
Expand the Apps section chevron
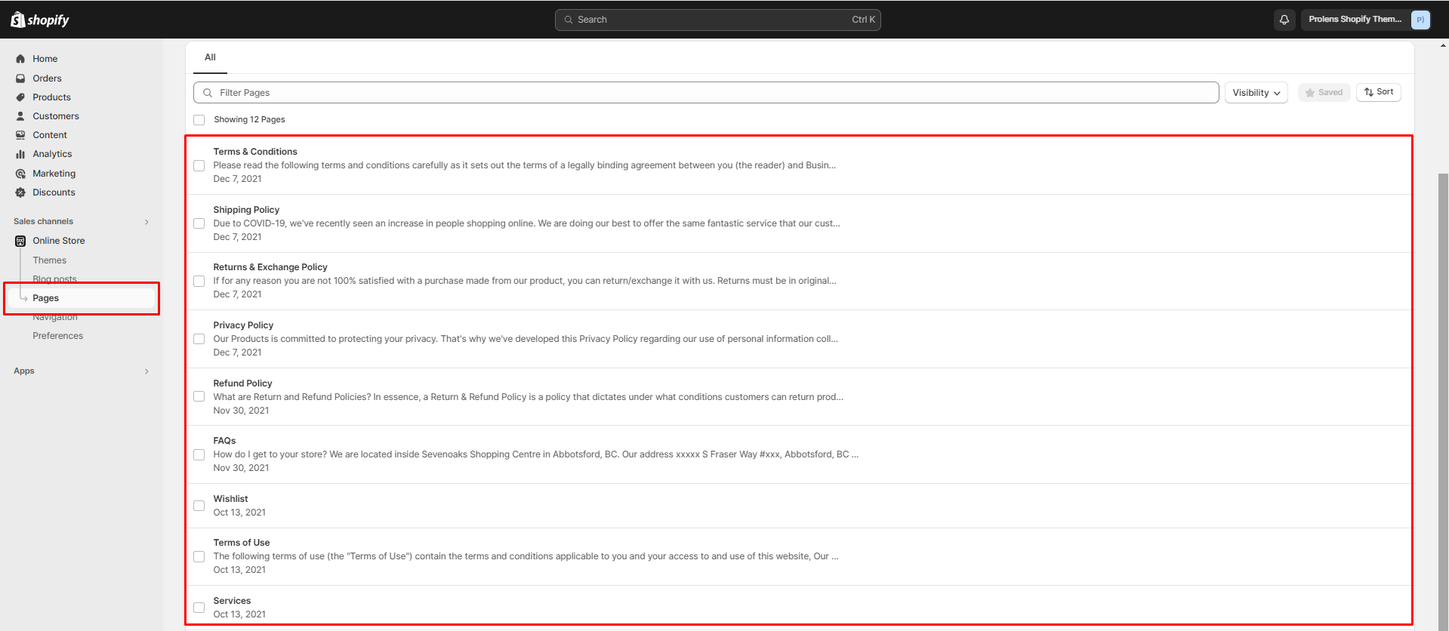coord(146,371)
